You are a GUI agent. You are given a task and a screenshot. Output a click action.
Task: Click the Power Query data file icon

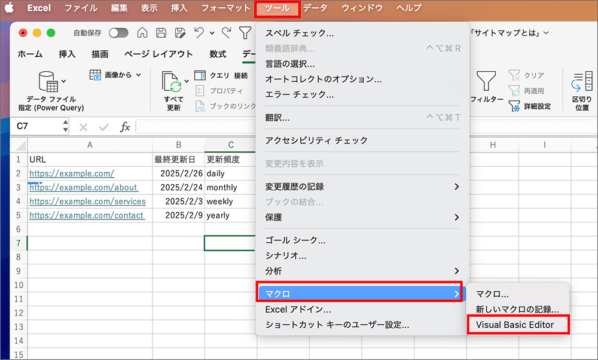pos(48,81)
